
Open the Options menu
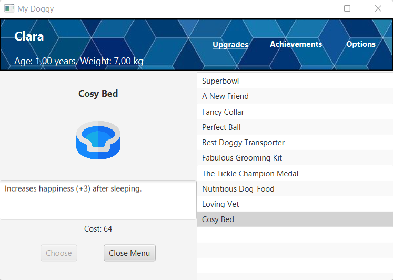pos(360,44)
